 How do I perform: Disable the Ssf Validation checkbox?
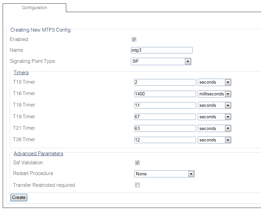pyautogui.click(x=137, y=163)
